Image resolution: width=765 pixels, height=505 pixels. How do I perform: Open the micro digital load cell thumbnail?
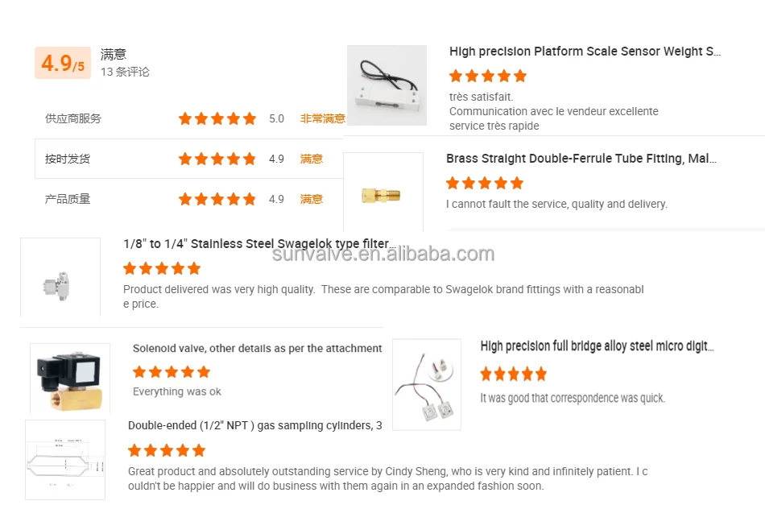pos(427,383)
